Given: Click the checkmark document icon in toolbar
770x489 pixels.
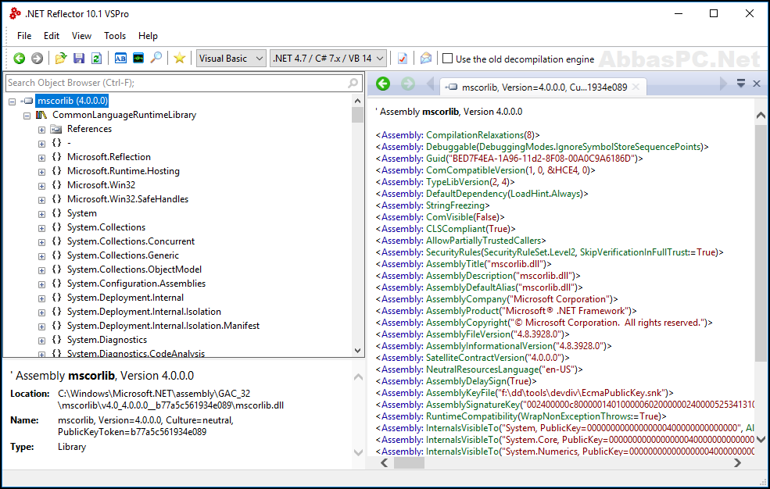Looking at the screenshot, I should (x=402, y=59).
